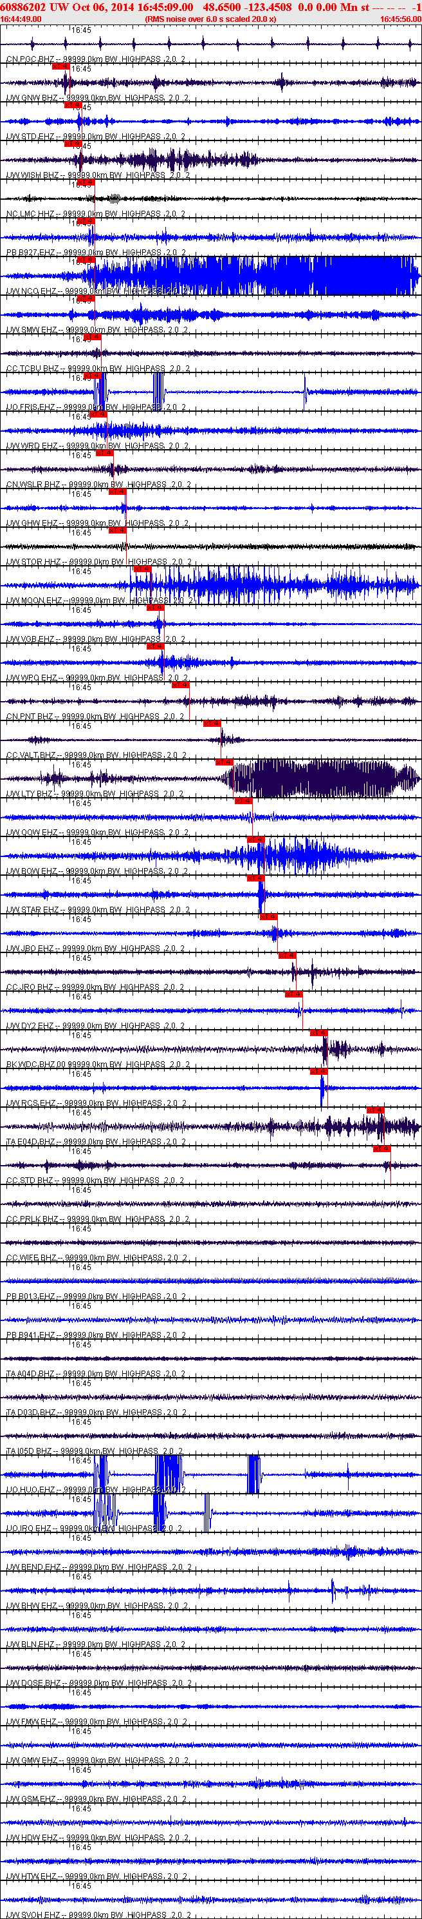Click the pick flag on the CC.JRO.BHZ trace

coord(286,956)
